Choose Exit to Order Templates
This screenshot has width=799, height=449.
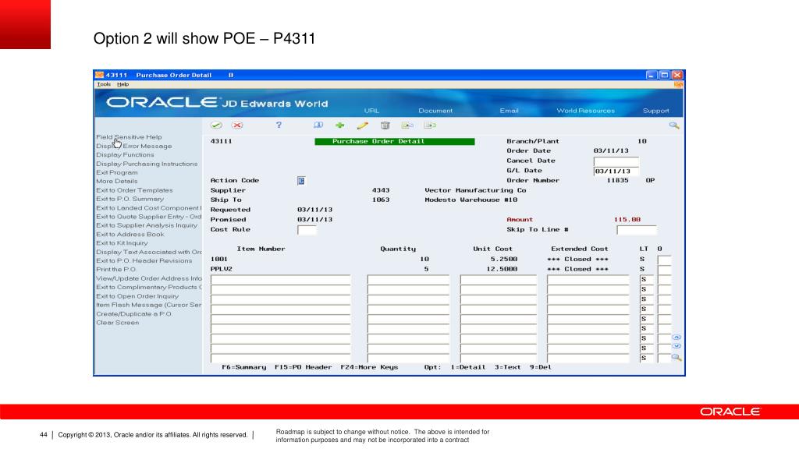pos(134,190)
